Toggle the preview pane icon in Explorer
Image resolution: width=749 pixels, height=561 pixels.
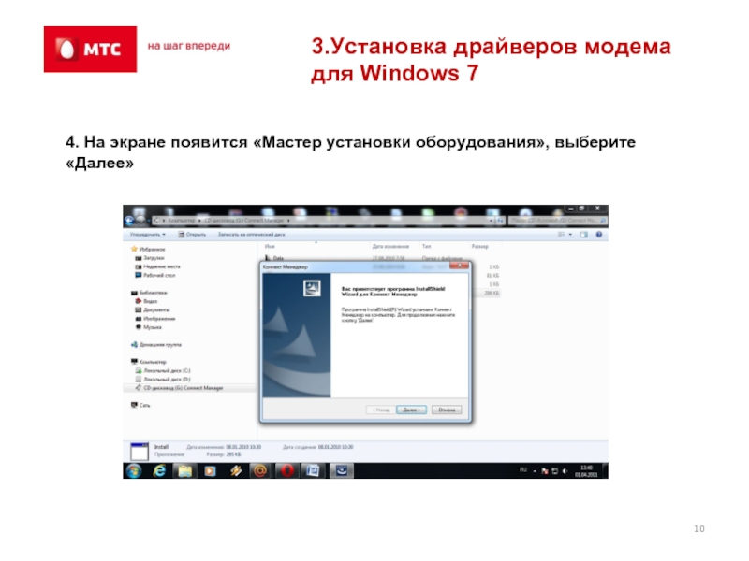click(583, 235)
